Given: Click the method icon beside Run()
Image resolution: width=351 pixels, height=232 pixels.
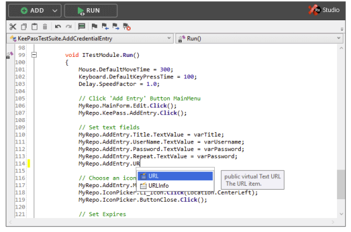Looking at the screenshot, I should click(x=181, y=39).
